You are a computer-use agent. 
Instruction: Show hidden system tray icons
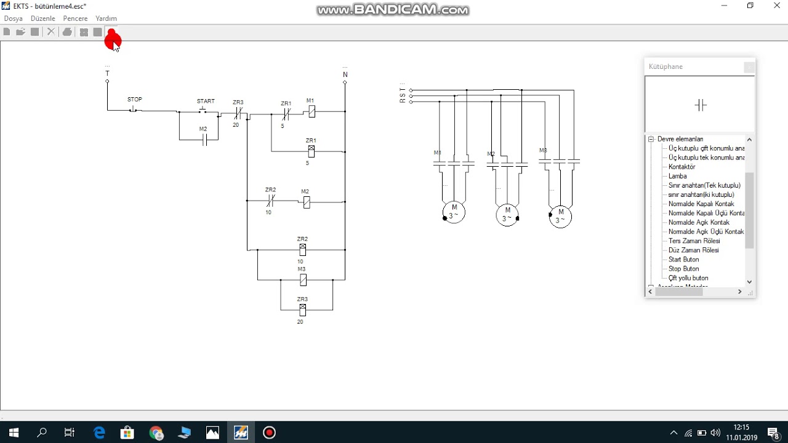tap(673, 433)
